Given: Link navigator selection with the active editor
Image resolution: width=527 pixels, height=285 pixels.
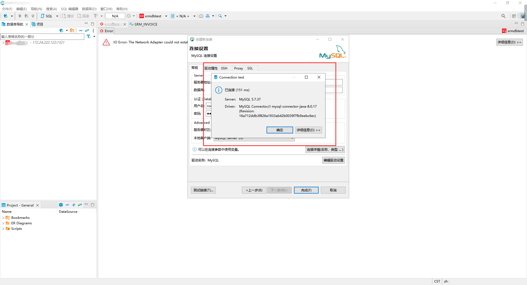Looking at the screenshot, I should (x=87, y=30).
